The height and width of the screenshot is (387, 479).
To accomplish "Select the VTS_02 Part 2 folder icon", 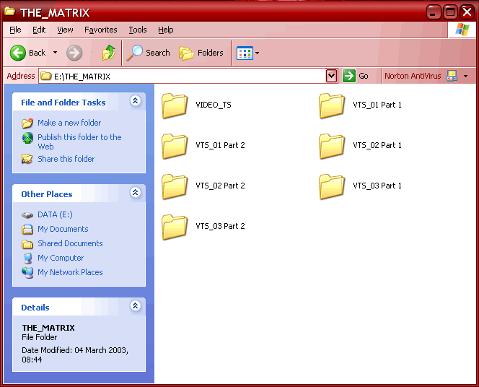I will click(x=175, y=186).
